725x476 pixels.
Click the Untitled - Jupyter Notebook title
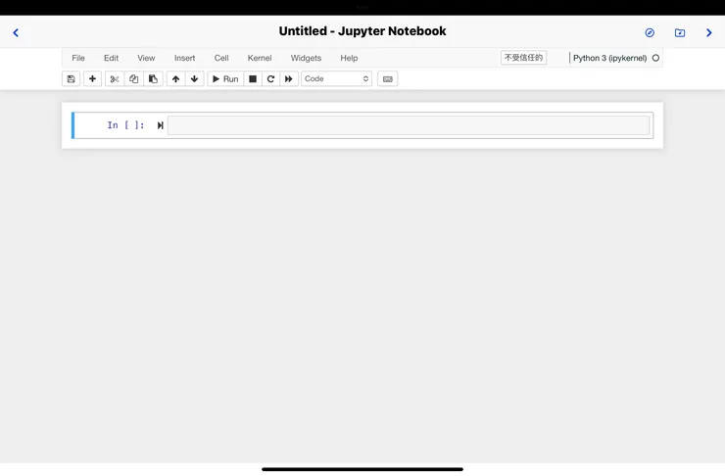[x=362, y=31]
